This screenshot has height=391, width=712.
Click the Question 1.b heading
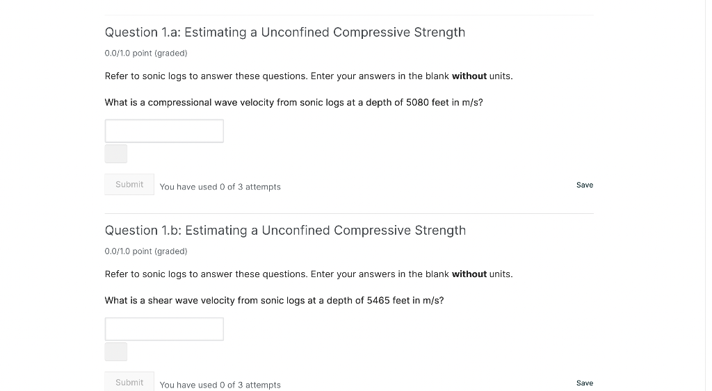click(x=285, y=231)
